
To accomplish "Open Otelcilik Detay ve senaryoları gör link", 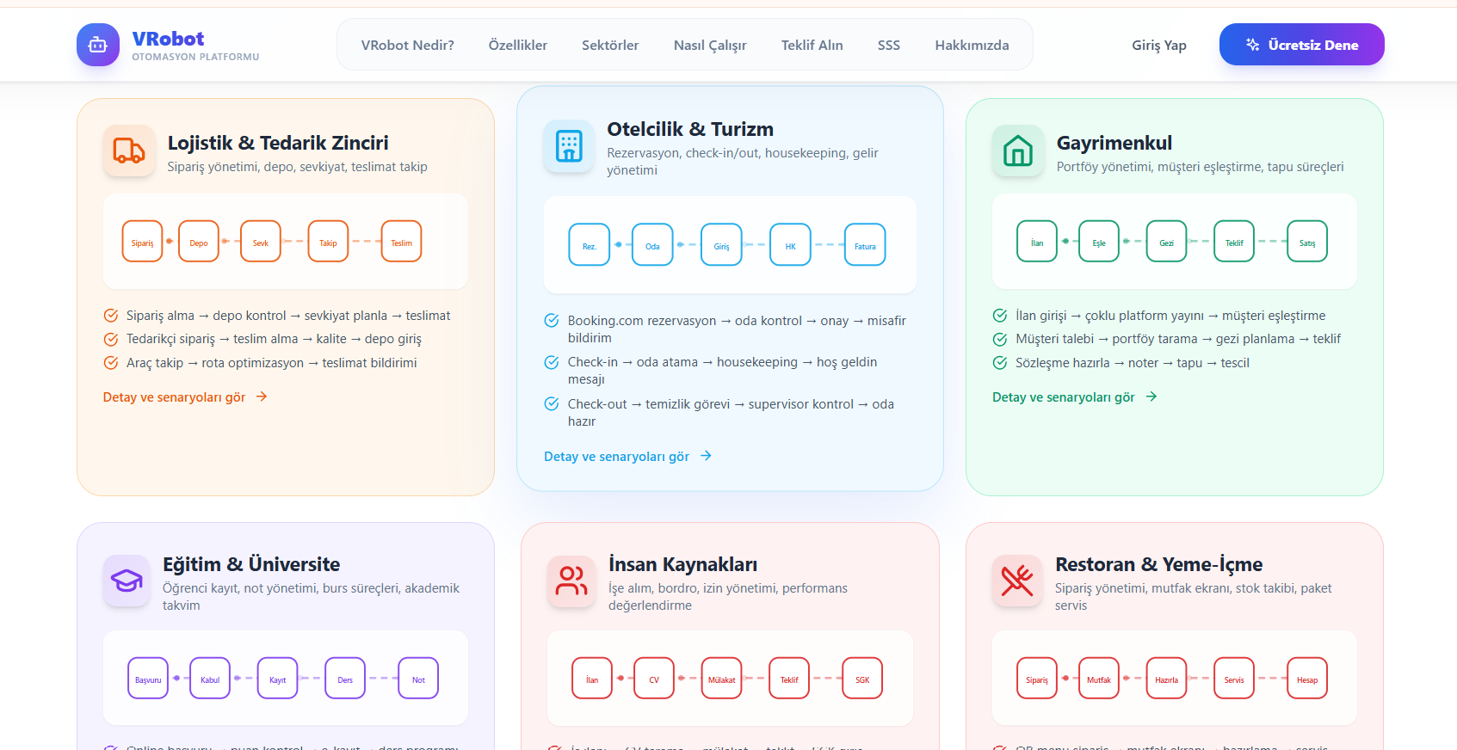I will point(627,457).
